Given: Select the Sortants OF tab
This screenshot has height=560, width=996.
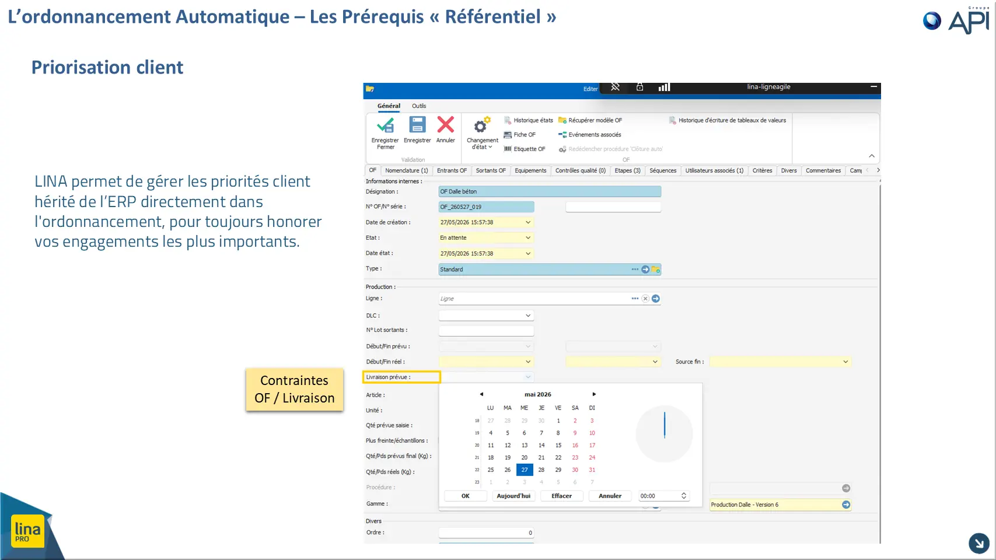Looking at the screenshot, I should coord(491,170).
